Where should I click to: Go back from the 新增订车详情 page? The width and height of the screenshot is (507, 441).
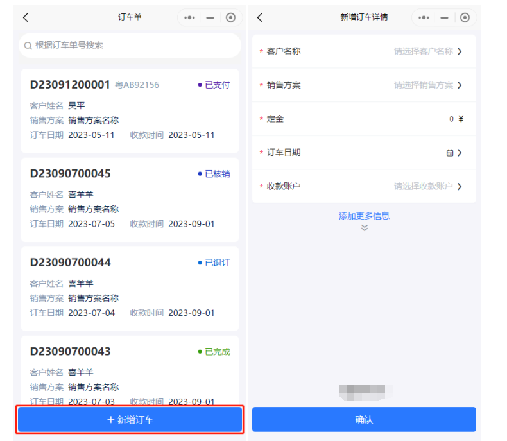coord(260,17)
